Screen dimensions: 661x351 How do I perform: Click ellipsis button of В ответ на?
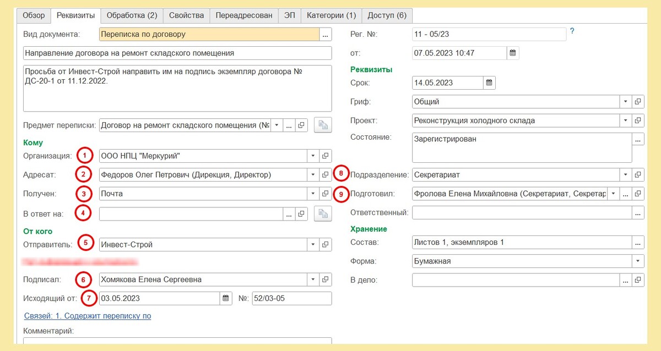[x=289, y=213]
